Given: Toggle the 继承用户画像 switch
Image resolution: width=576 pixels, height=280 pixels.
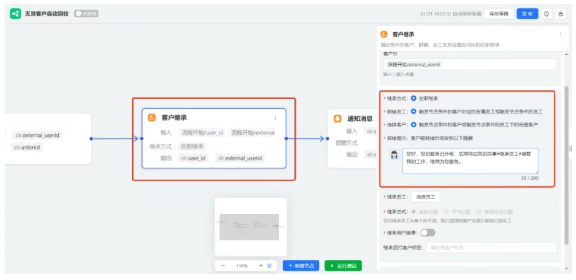Looking at the screenshot, I should coord(428,233).
